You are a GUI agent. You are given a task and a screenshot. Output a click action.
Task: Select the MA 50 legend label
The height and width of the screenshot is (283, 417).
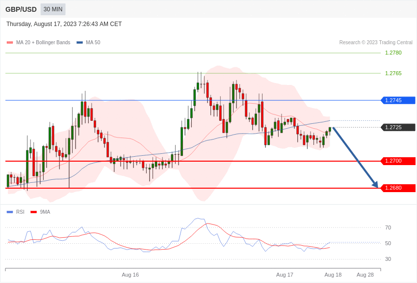point(93,43)
